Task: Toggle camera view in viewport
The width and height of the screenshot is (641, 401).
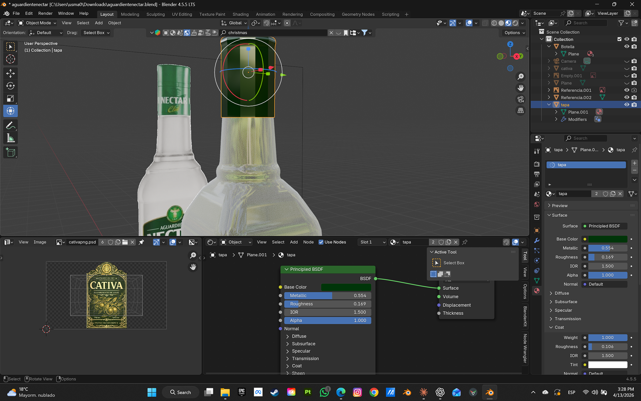Action: pos(520,99)
